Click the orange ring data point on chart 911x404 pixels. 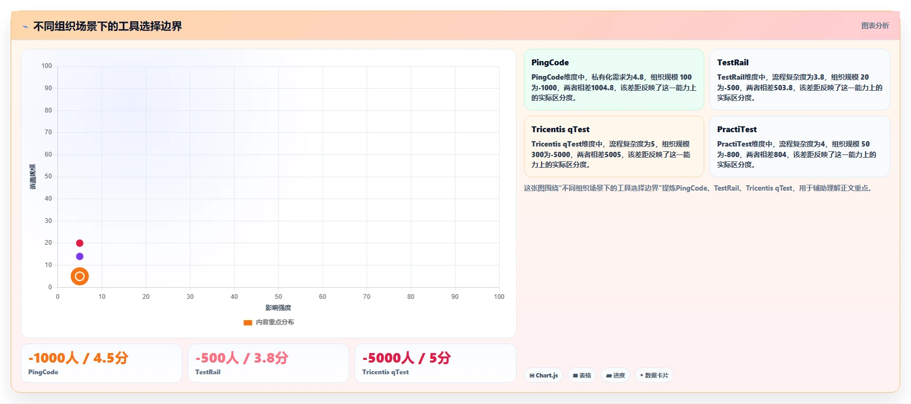pos(80,276)
